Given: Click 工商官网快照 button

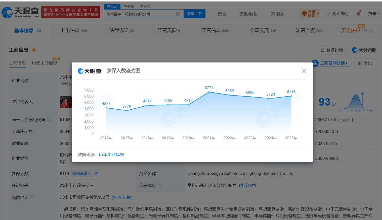Looking at the screenshot, I should click(331, 63).
